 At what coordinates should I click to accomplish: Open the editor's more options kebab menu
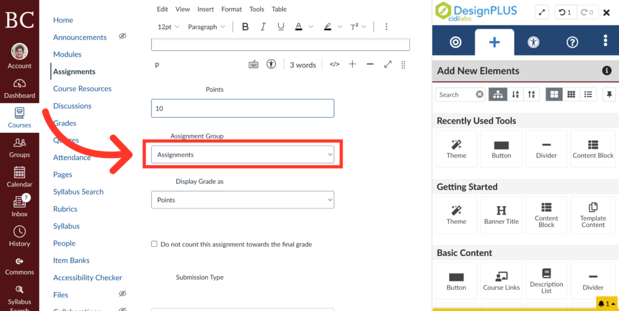point(386,27)
